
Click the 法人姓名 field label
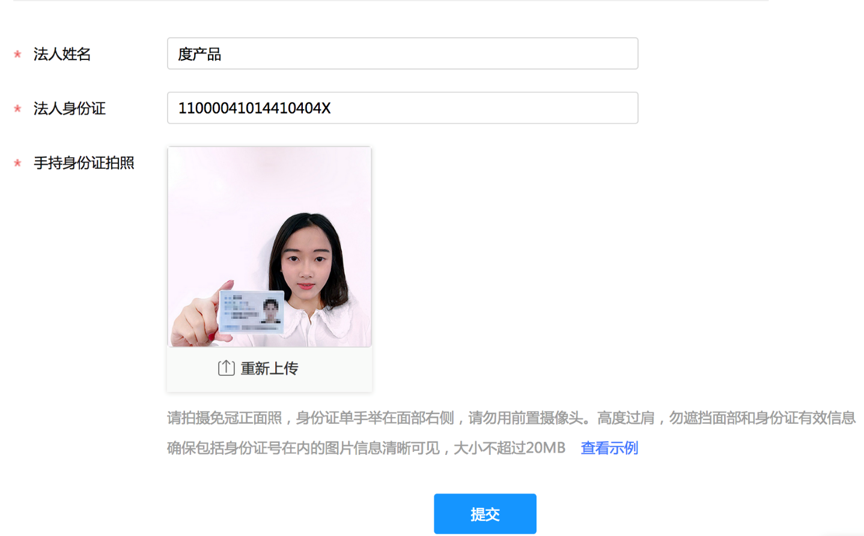coord(62,54)
